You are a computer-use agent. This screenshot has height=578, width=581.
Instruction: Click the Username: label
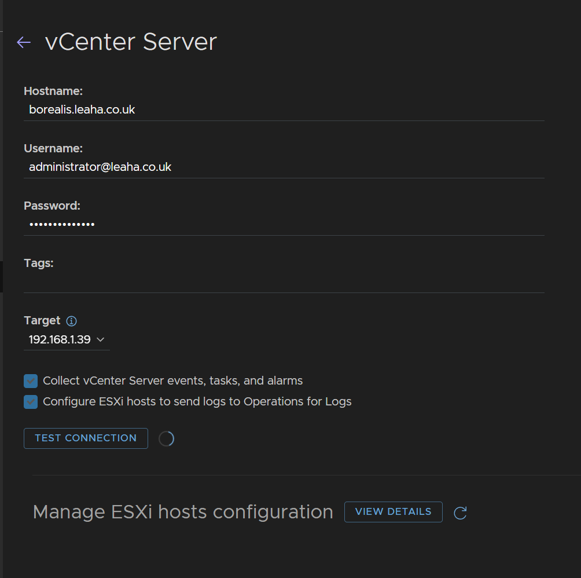tap(53, 149)
